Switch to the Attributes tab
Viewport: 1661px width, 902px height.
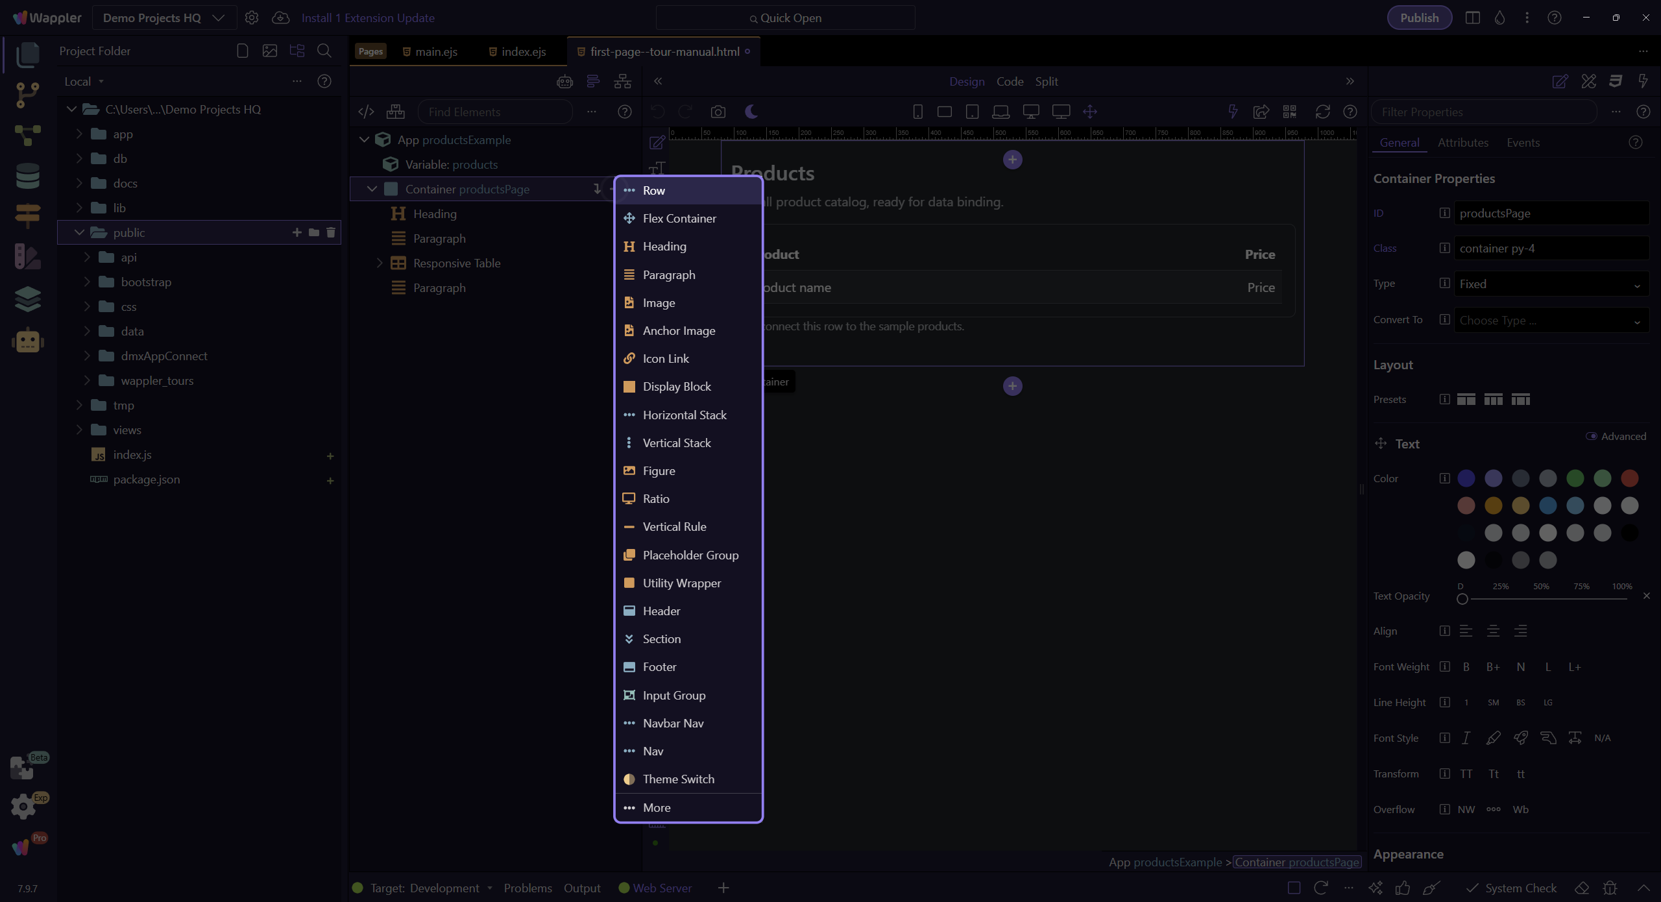1462,143
